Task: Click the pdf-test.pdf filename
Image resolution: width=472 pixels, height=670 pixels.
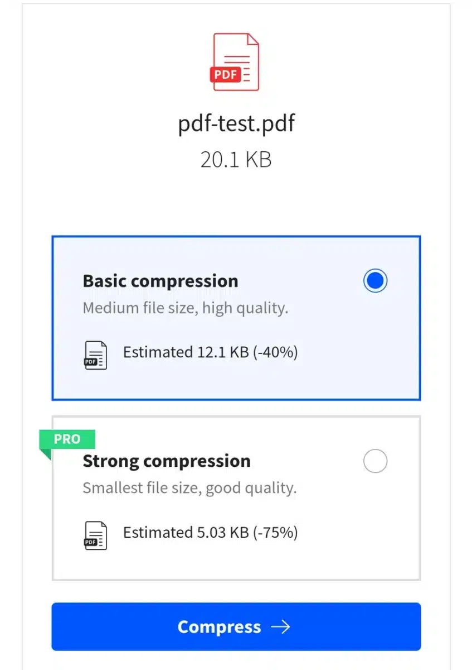Action: click(x=236, y=123)
